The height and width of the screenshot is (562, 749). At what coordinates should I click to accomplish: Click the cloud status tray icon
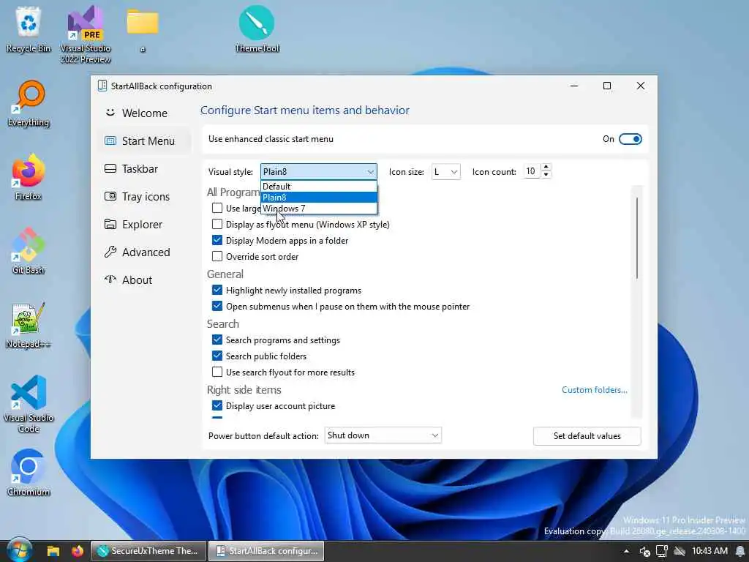coord(680,552)
